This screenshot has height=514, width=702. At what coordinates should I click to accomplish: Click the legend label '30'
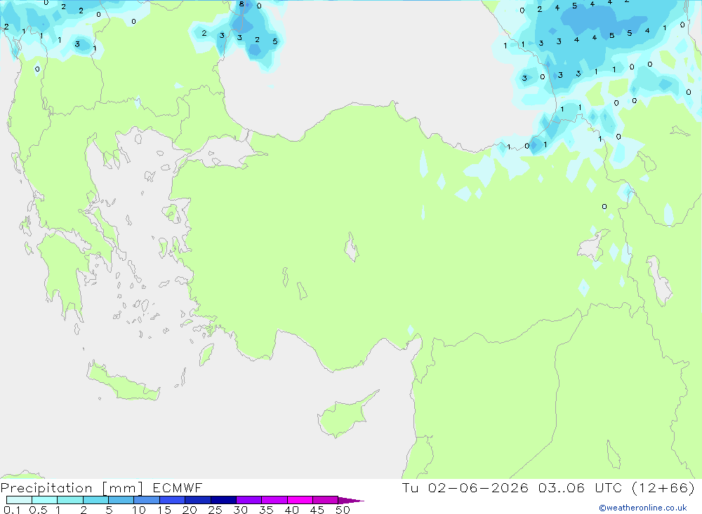coord(240,510)
